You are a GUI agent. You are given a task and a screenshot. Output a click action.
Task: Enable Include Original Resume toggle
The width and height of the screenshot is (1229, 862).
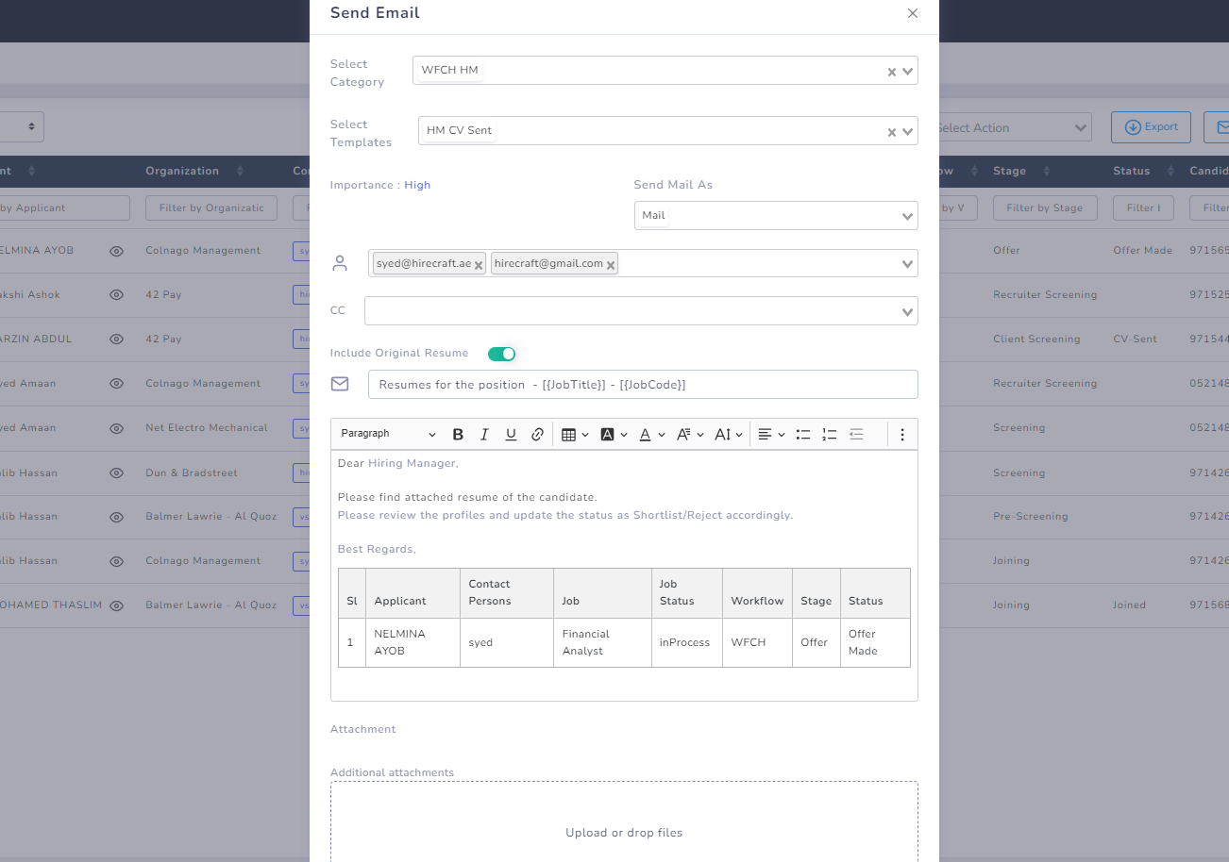(501, 353)
